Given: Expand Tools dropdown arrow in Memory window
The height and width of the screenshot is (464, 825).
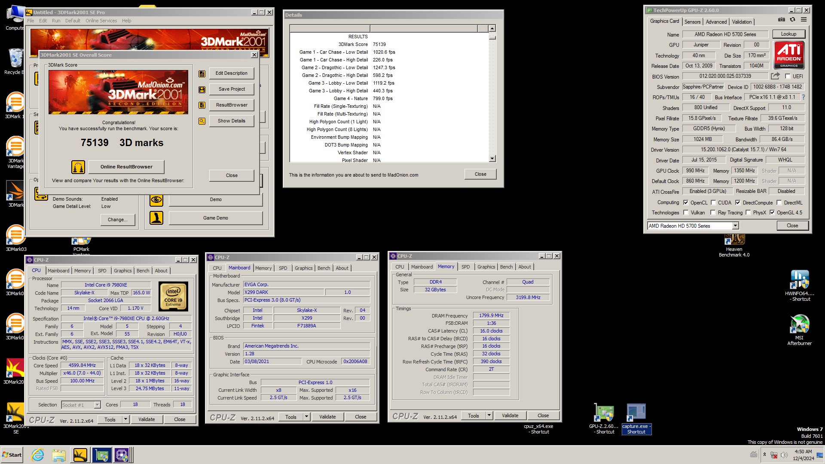Looking at the screenshot, I should click(489, 415).
